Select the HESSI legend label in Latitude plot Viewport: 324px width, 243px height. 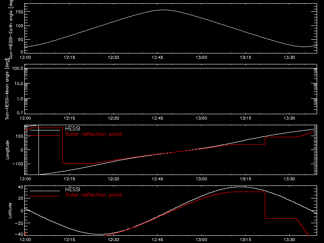(72, 189)
